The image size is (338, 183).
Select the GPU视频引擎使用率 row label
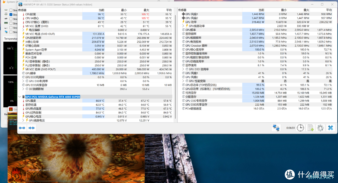pos(197,57)
